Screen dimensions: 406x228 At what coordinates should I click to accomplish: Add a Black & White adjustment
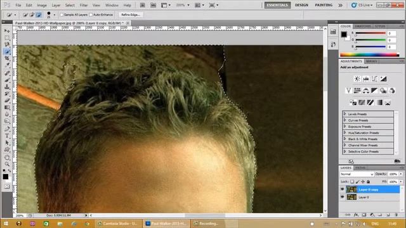(374, 91)
